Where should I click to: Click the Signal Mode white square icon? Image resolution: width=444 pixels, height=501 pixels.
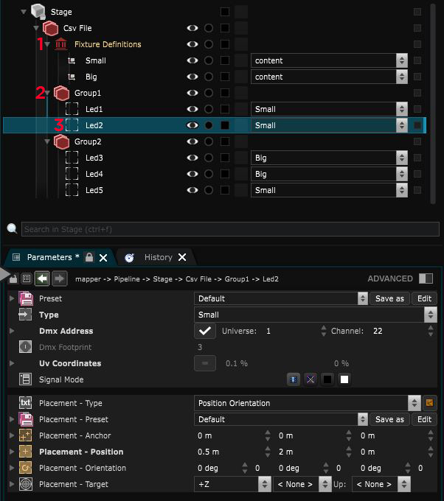(344, 379)
